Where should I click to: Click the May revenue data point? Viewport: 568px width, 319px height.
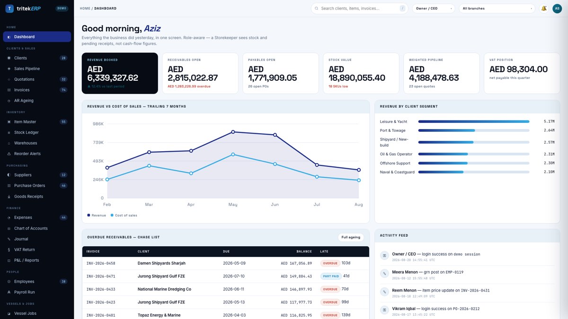[x=233, y=132]
